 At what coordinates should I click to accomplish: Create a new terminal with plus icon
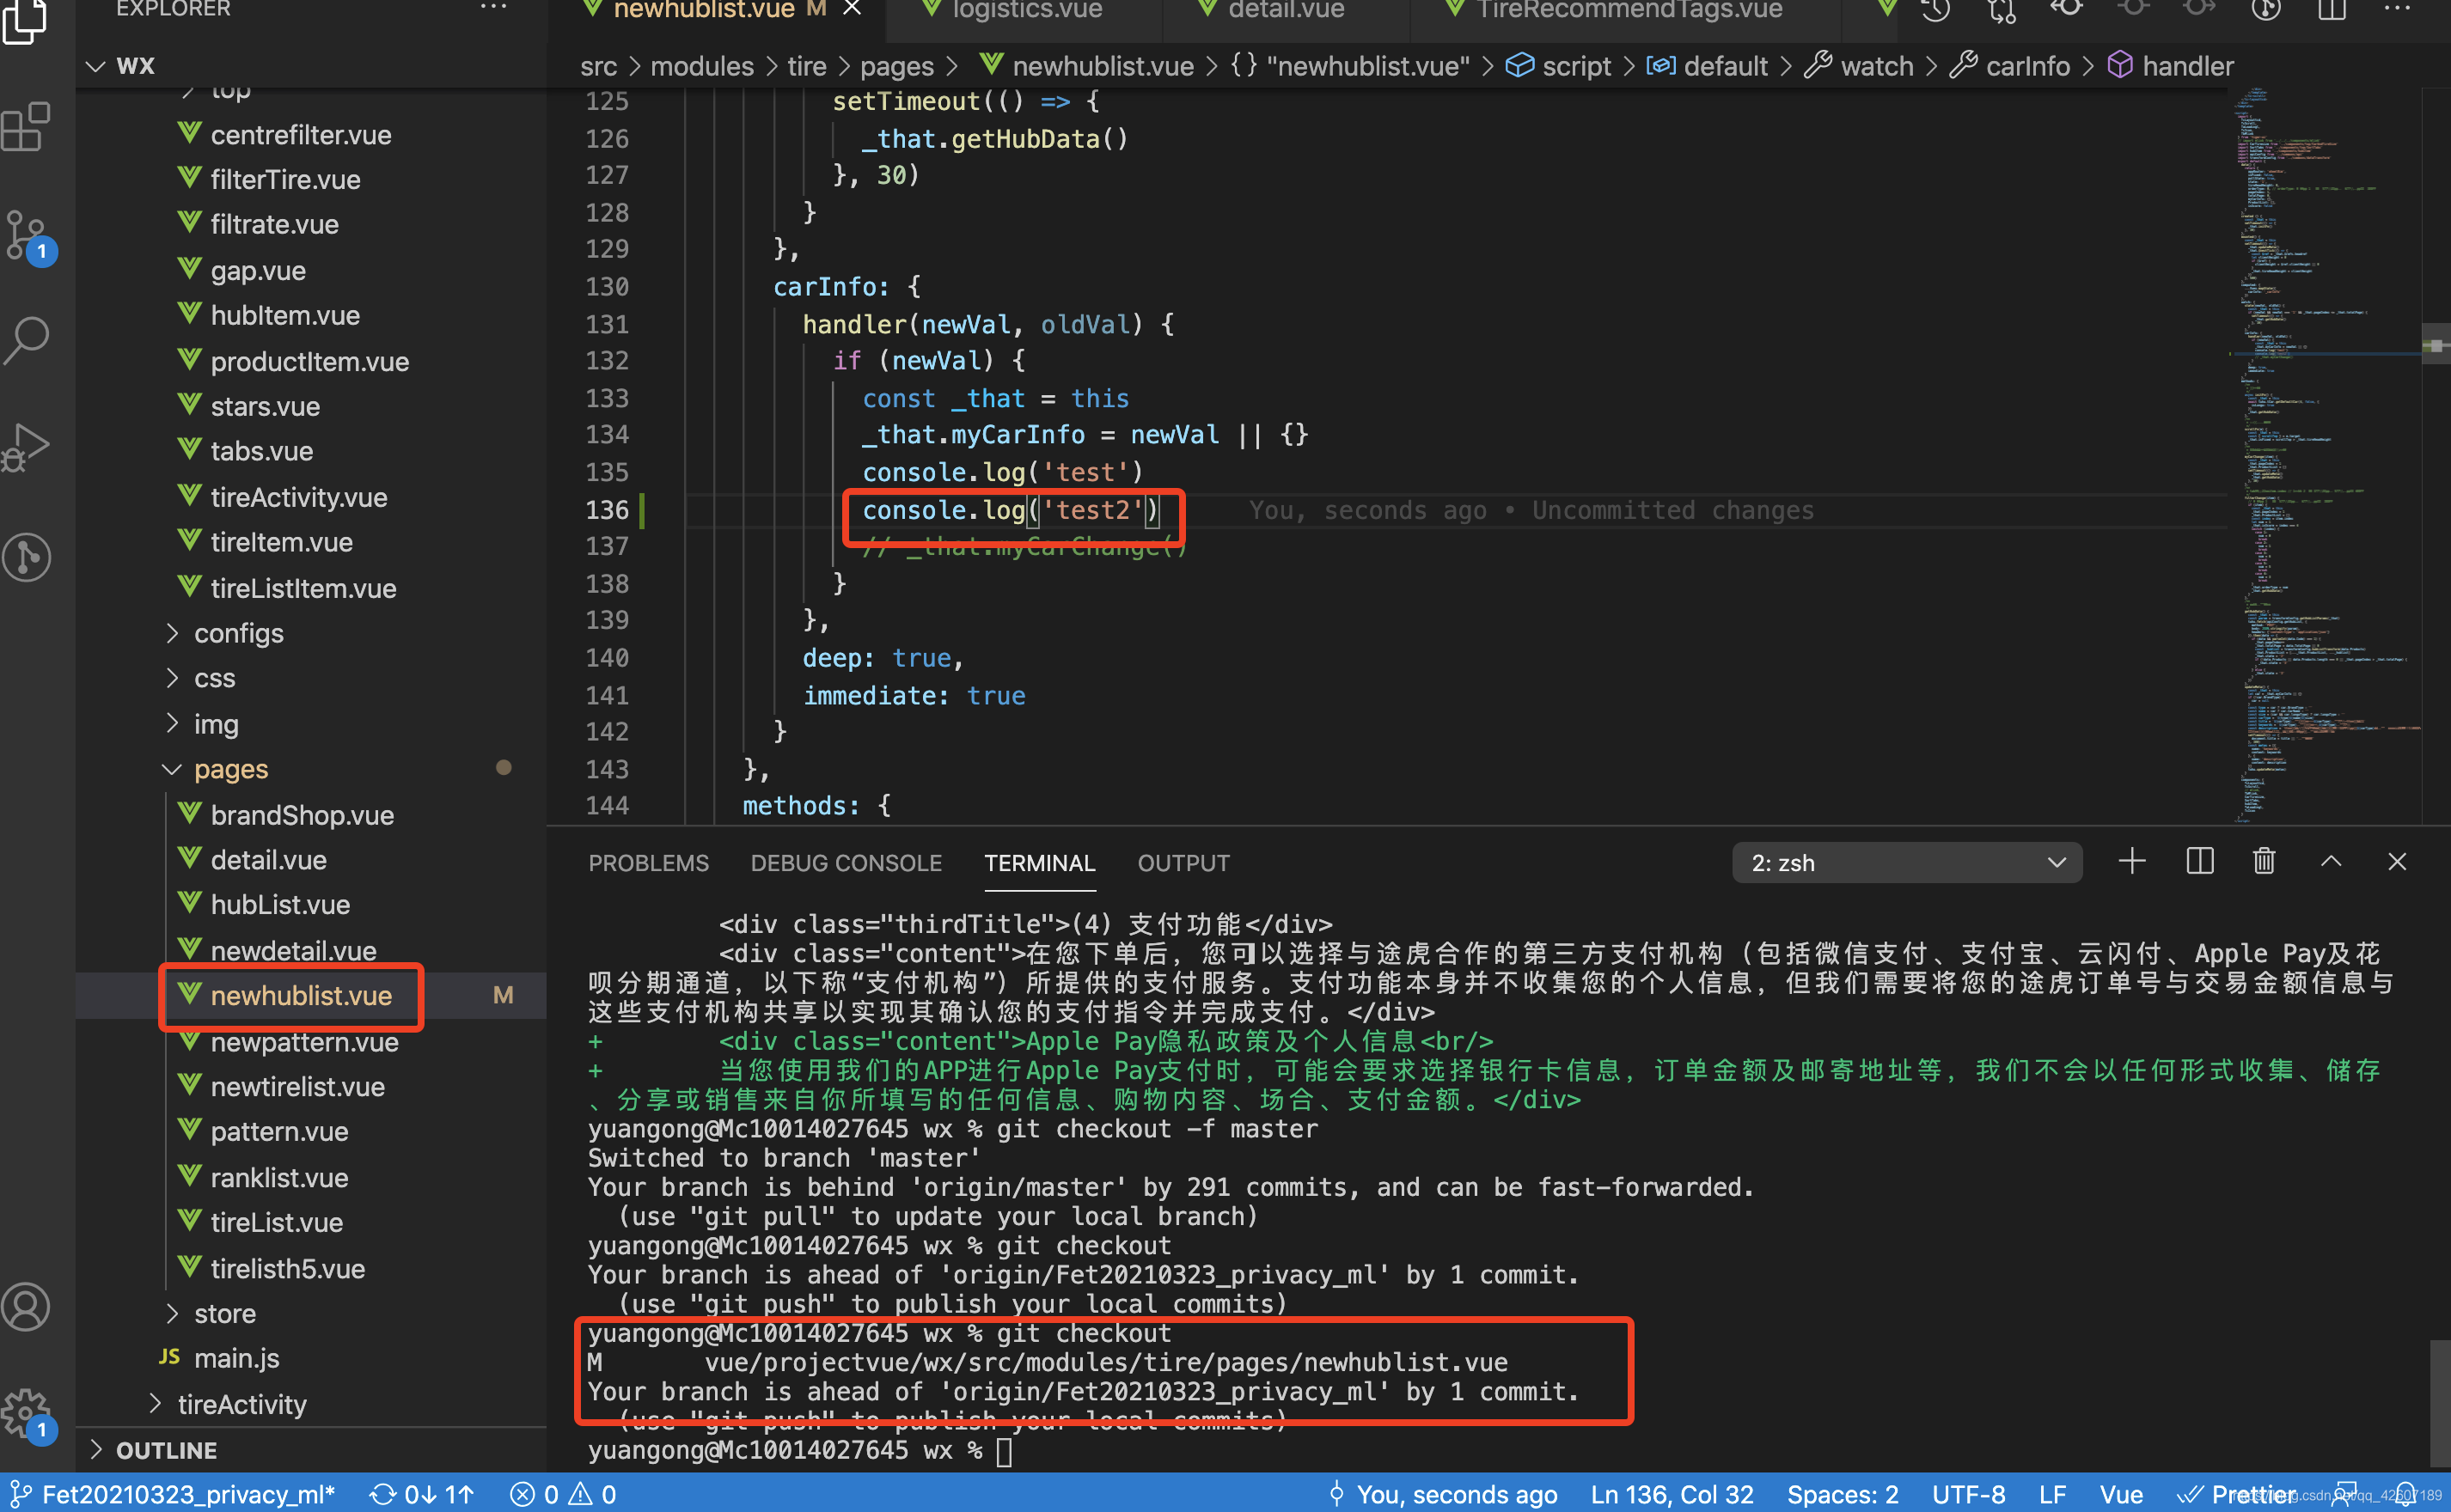click(2132, 862)
